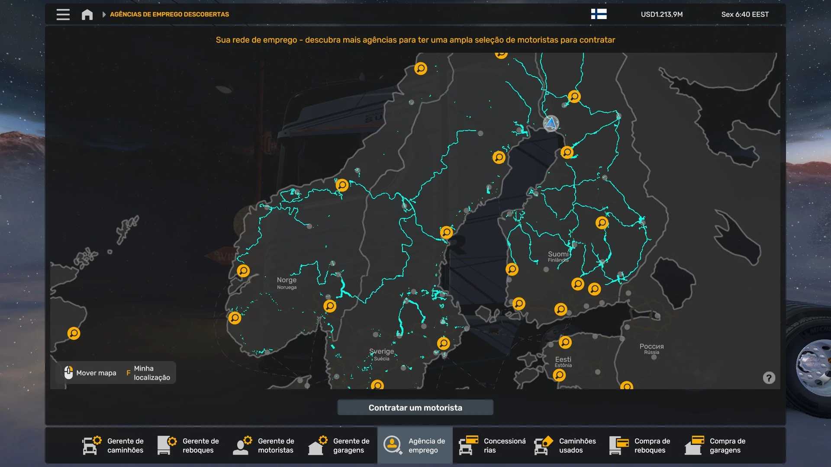The image size is (831, 467).
Task: Select recruitment agency marker left of Norge label
Action: click(x=243, y=271)
